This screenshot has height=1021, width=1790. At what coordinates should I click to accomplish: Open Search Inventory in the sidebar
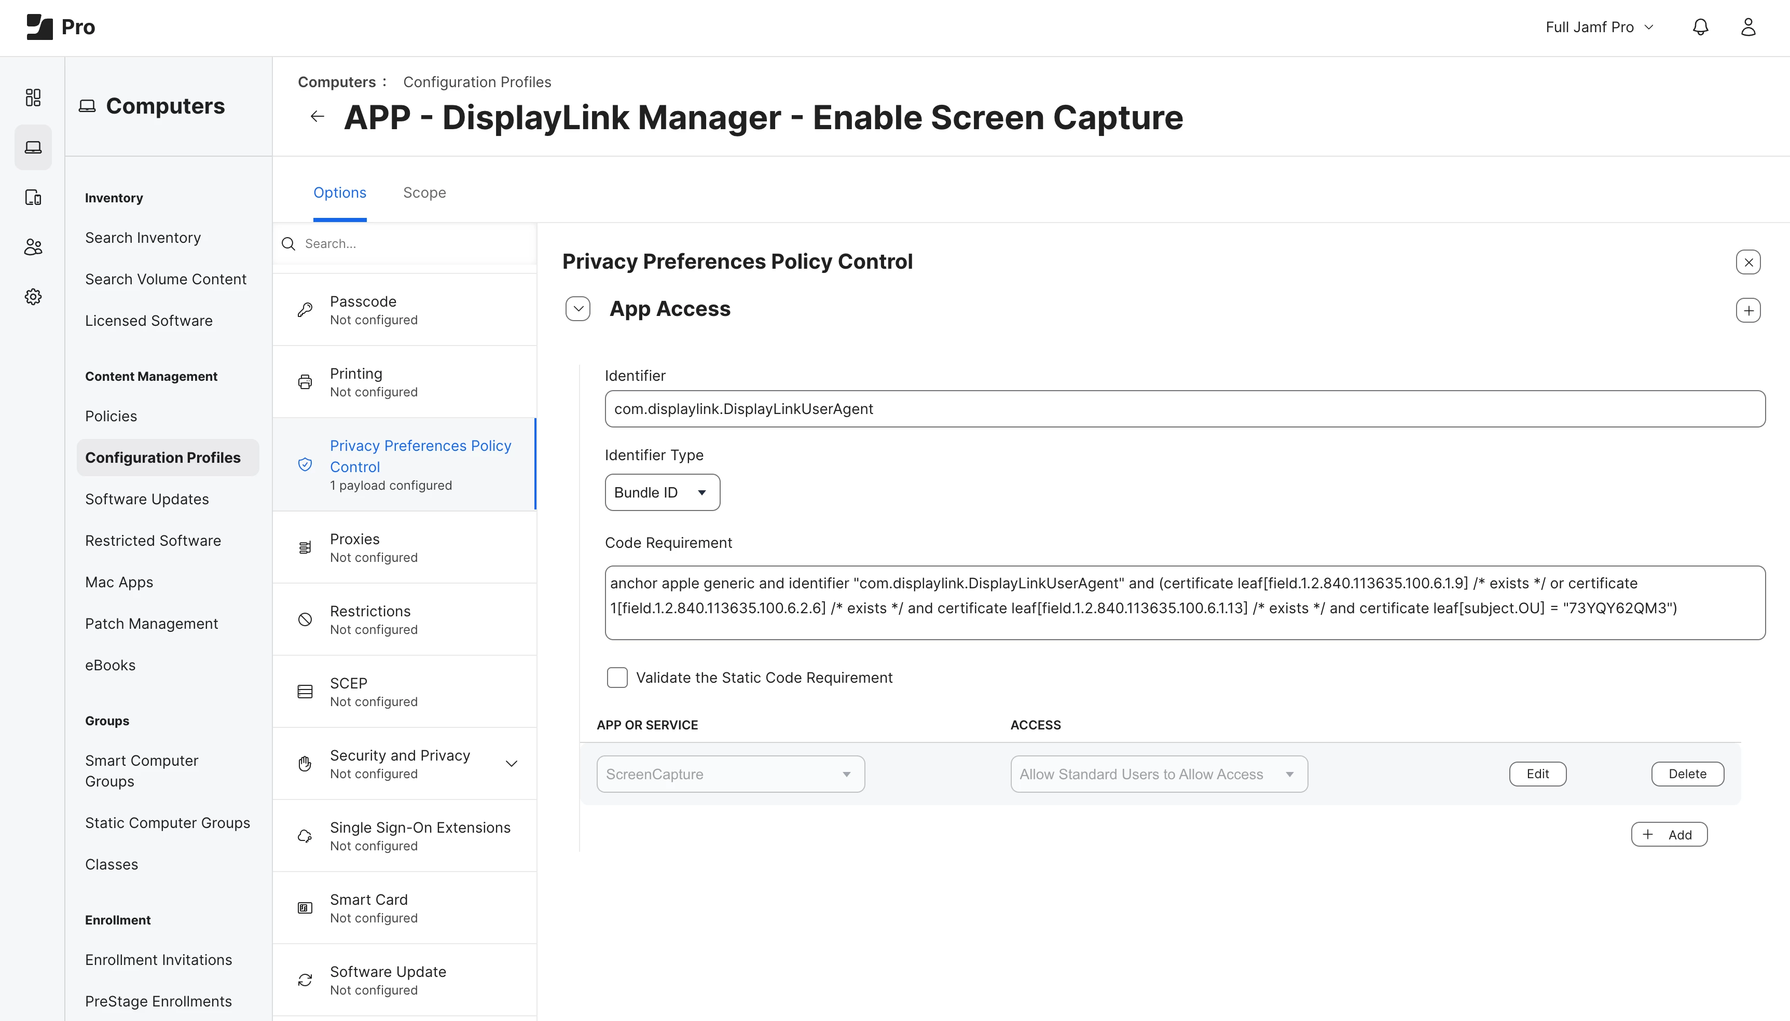143,238
